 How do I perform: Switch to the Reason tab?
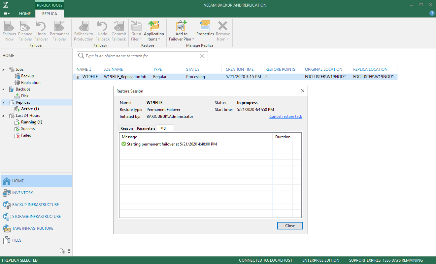127,128
